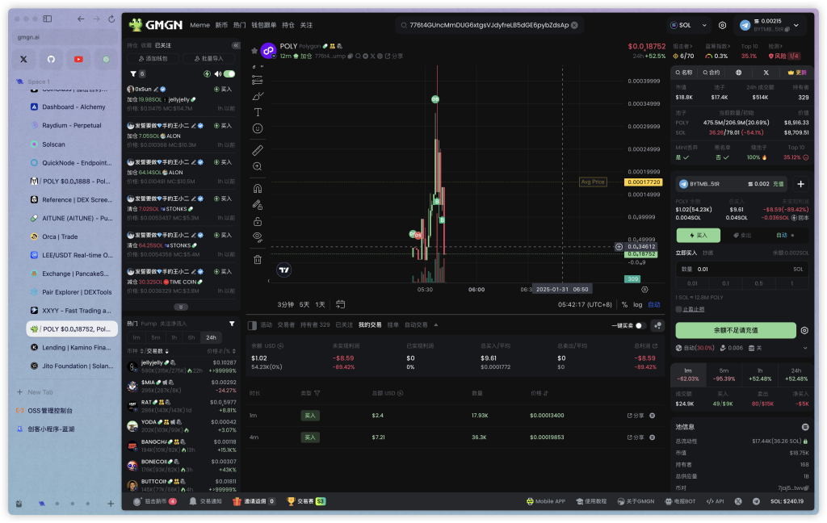Click the star to favorite POLY

[x=254, y=50]
